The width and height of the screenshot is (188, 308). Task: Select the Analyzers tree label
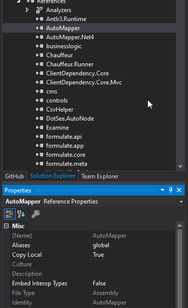pyautogui.click(x=59, y=10)
